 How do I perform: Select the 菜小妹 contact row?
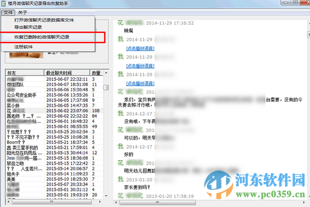(54, 106)
